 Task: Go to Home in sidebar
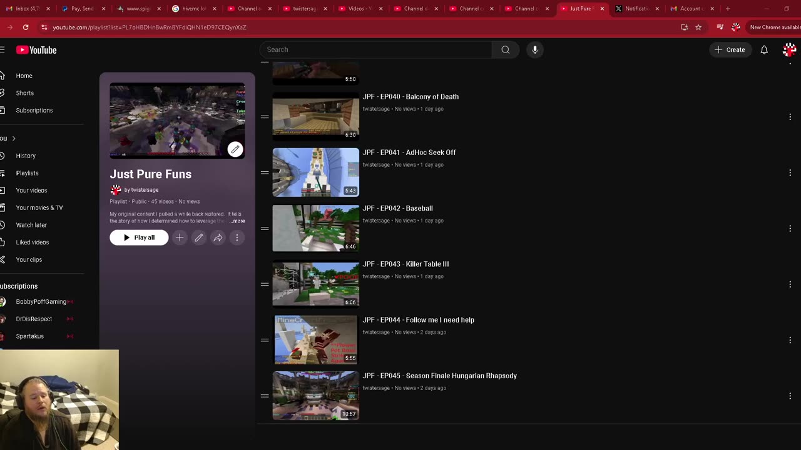click(x=24, y=76)
